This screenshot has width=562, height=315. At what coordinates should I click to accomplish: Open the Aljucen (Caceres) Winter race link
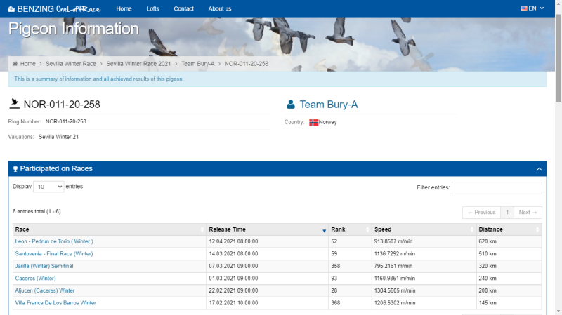point(45,290)
